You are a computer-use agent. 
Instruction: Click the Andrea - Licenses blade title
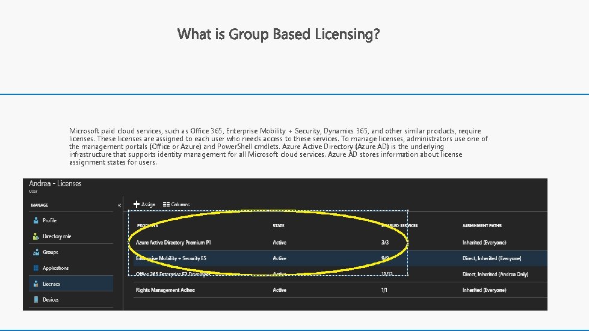click(x=55, y=183)
